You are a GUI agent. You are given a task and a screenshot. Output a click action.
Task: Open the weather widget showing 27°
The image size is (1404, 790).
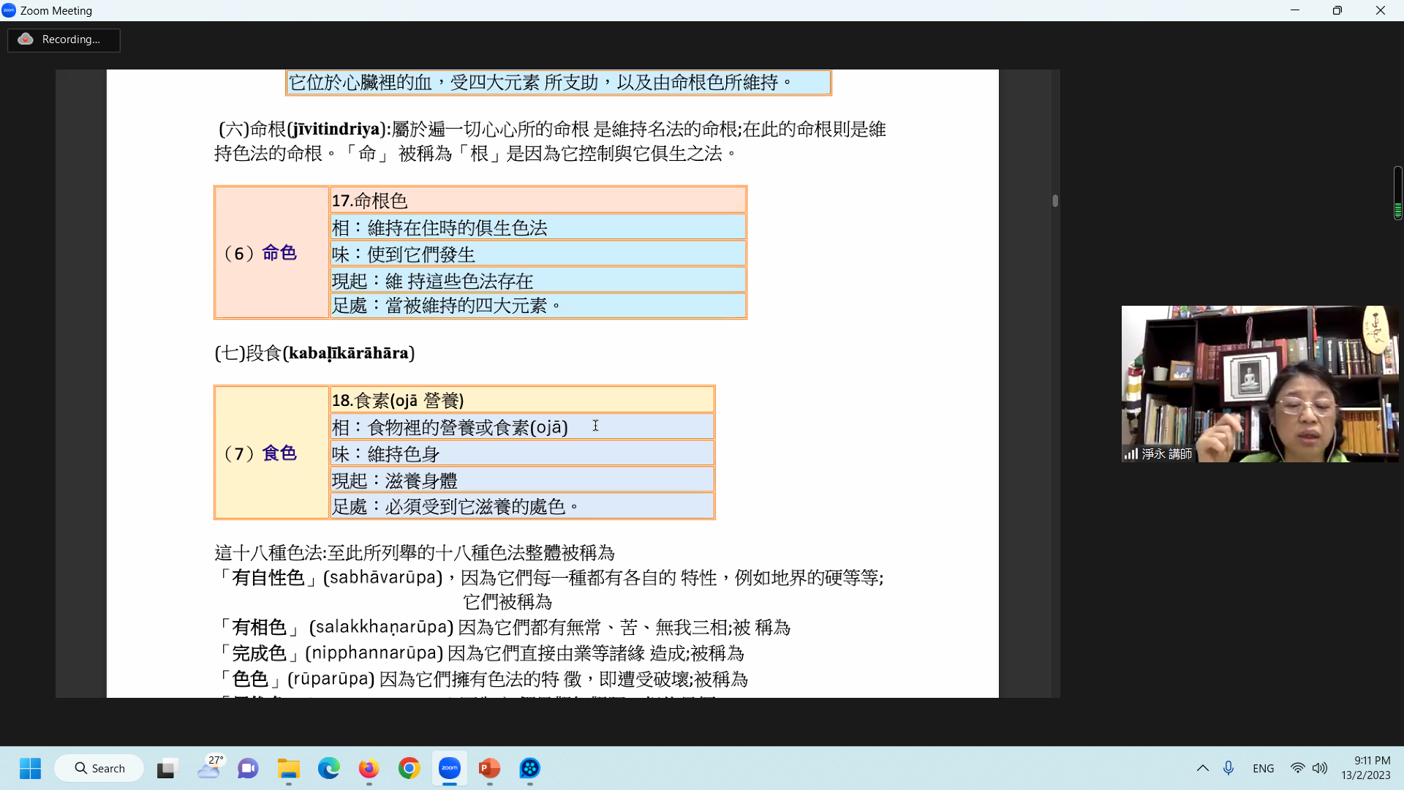pyautogui.click(x=210, y=767)
